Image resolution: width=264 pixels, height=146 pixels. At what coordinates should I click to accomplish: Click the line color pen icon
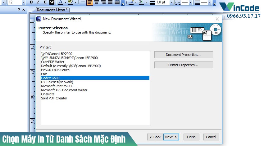tap(131, 2)
